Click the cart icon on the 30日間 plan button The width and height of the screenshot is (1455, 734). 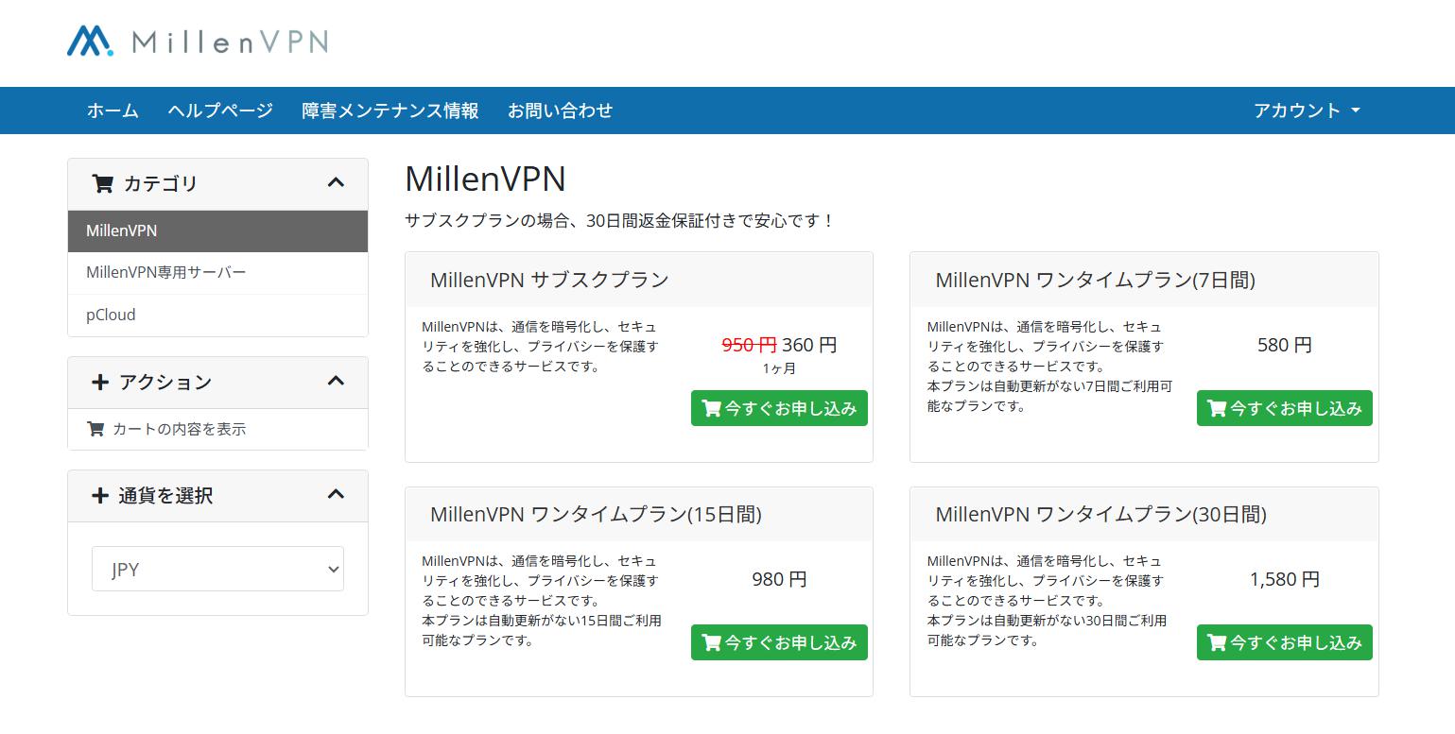point(1217,642)
